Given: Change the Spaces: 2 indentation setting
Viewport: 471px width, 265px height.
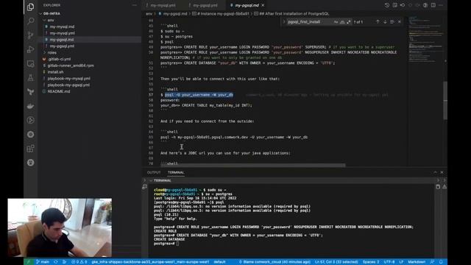Looking at the screenshot, I should pyautogui.click(x=371, y=262).
